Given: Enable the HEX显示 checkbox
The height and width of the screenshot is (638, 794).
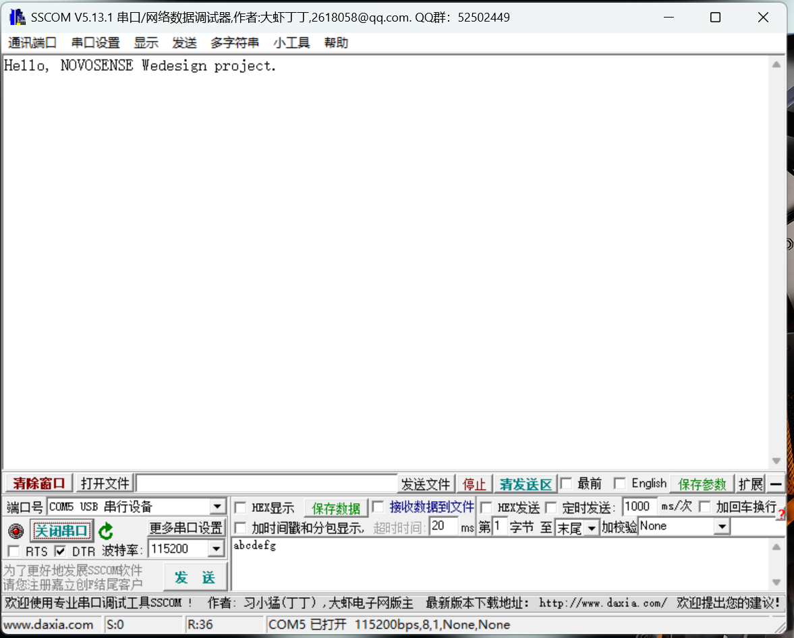Looking at the screenshot, I should click(x=240, y=508).
